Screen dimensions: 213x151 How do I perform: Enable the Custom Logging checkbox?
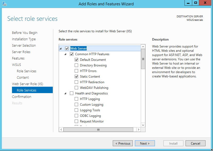pos(76,104)
